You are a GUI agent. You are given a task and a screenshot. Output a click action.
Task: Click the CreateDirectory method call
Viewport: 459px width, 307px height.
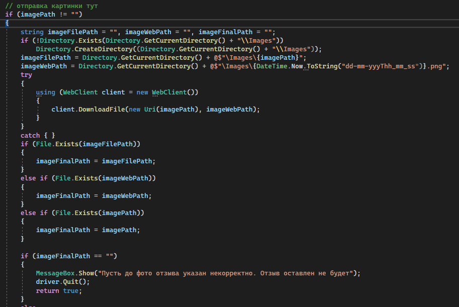(104, 49)
